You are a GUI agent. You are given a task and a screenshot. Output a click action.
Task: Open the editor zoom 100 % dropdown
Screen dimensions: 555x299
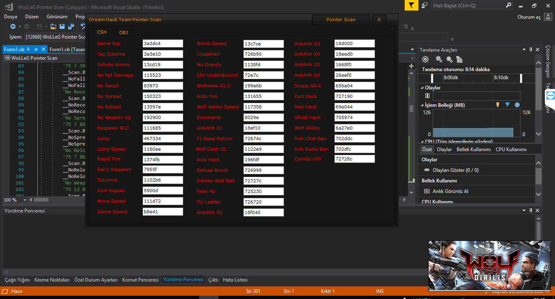pos(25,200)
